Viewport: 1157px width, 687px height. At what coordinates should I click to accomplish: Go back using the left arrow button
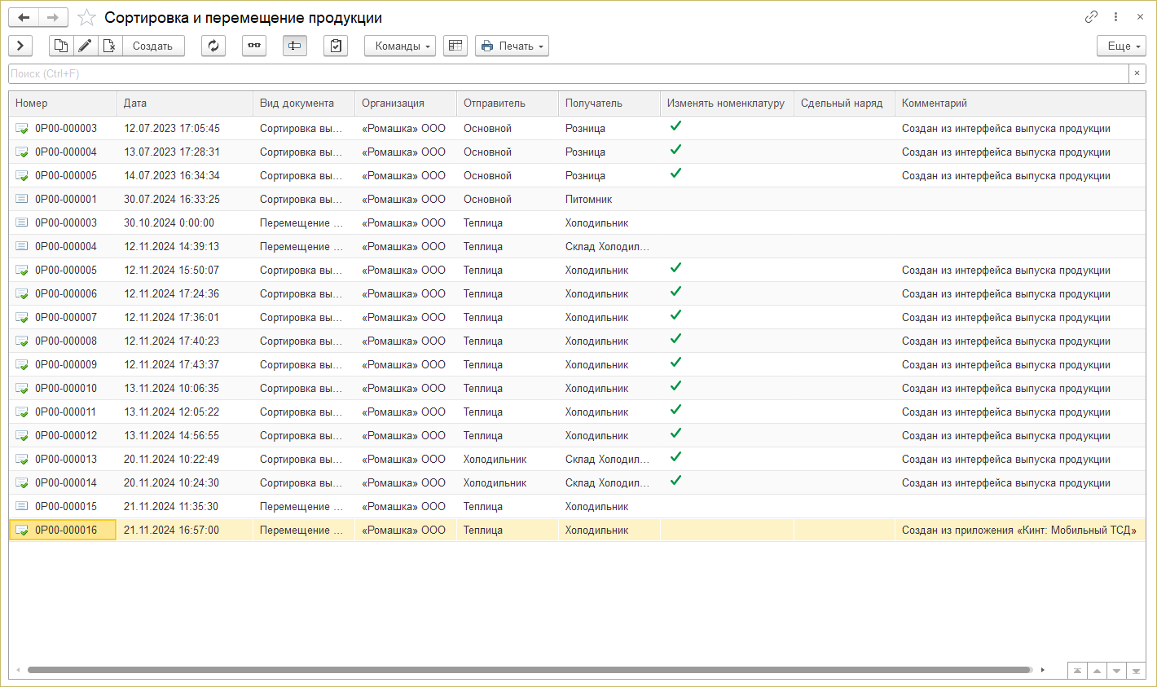click(x=24, y=17)
